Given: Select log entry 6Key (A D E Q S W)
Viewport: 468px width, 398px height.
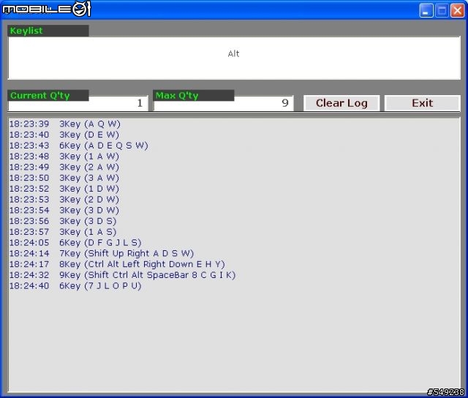Looking at the screenshot, I should coord(79,146).
